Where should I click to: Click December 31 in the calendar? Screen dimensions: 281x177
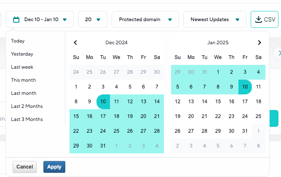103,146
